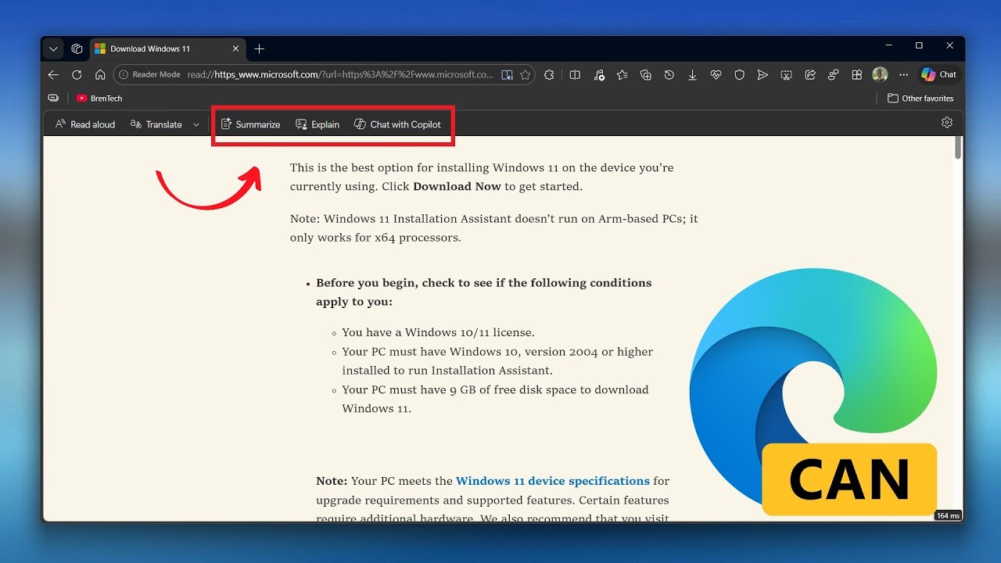Exit immersive reader via book icon
The height and width of the screenshot is (563, 1001).
pos(507,75)
